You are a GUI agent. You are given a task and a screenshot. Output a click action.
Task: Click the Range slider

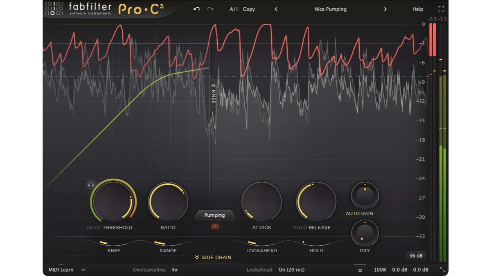tap(168, 244)
